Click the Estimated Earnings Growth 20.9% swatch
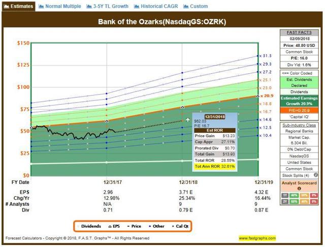Image resolution: width=325 pixels, height=247 pixels. [x=299, y=101]
